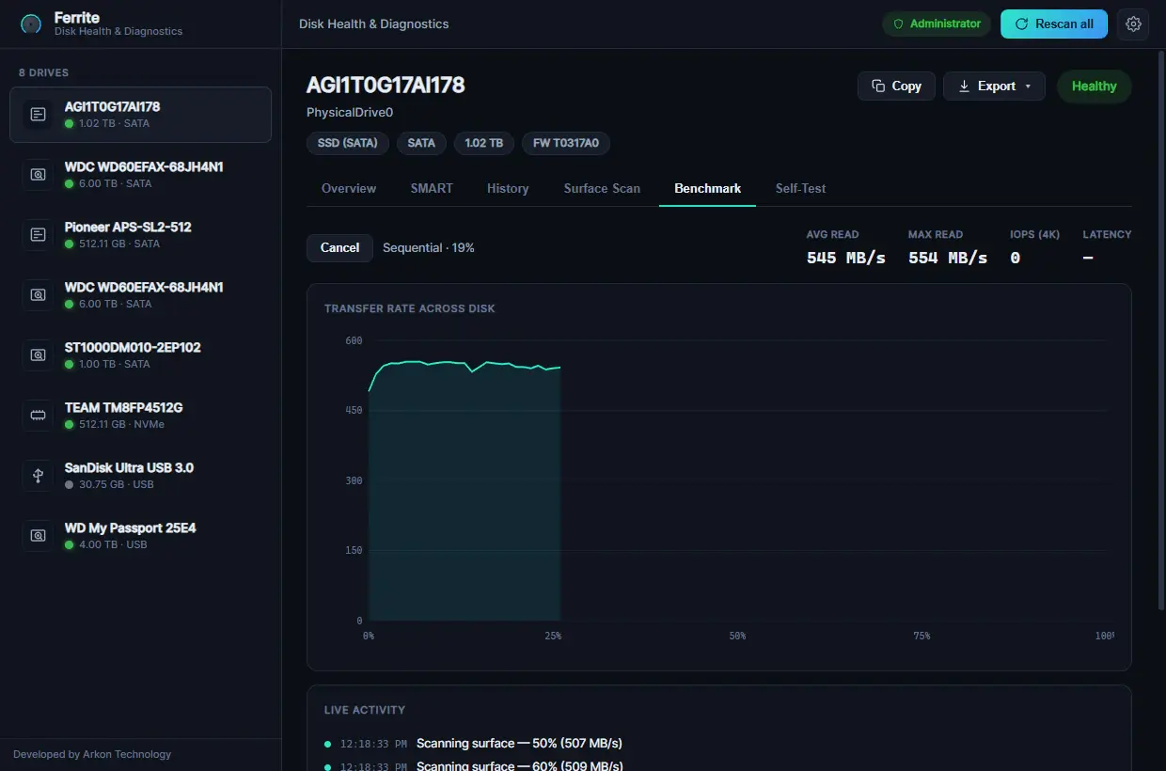
Task: Select ST1000DM010-2EP102 drive
Action: pyautogui.click(x=140, y=355)
